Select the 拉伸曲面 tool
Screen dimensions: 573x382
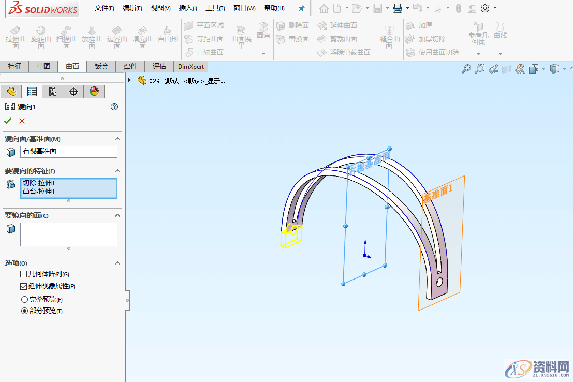tap(16, 36)
